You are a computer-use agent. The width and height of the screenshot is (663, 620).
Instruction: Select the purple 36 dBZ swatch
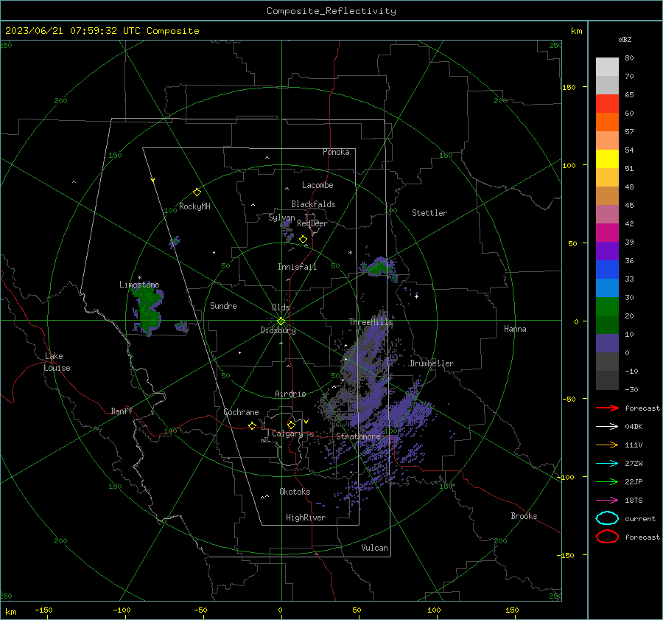pyautogui.click(x=607, y=251)
